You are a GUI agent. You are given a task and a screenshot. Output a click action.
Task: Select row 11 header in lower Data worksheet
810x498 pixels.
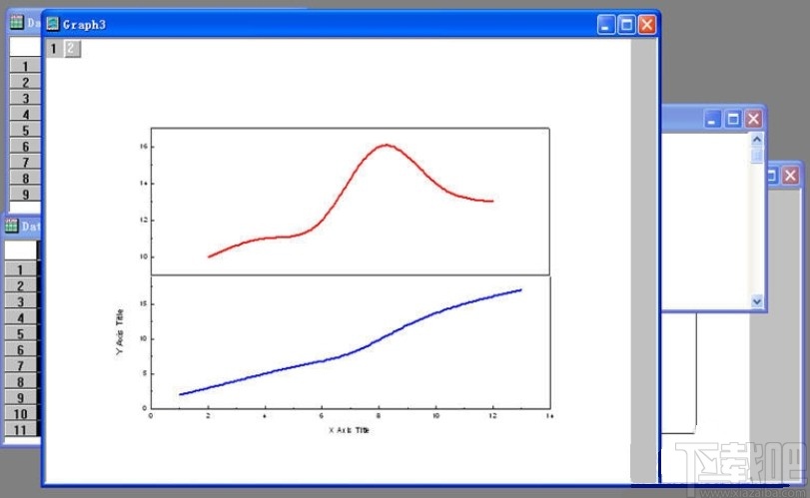(21, 429)
